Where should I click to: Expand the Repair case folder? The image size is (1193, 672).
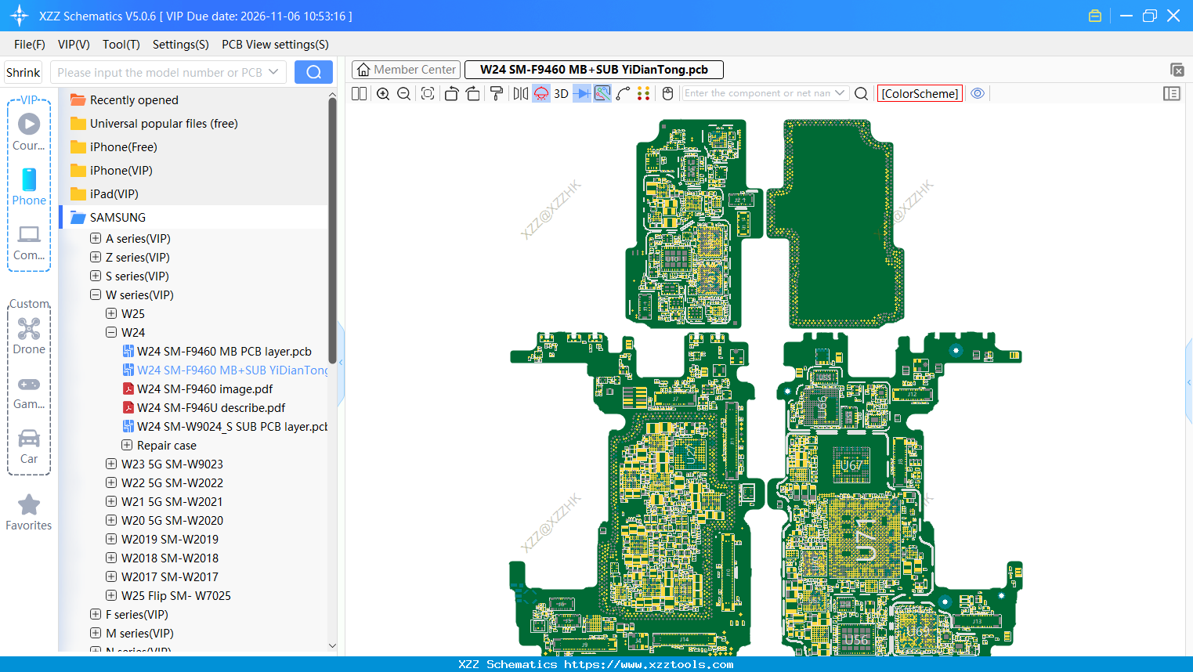(x=126, y=445)
